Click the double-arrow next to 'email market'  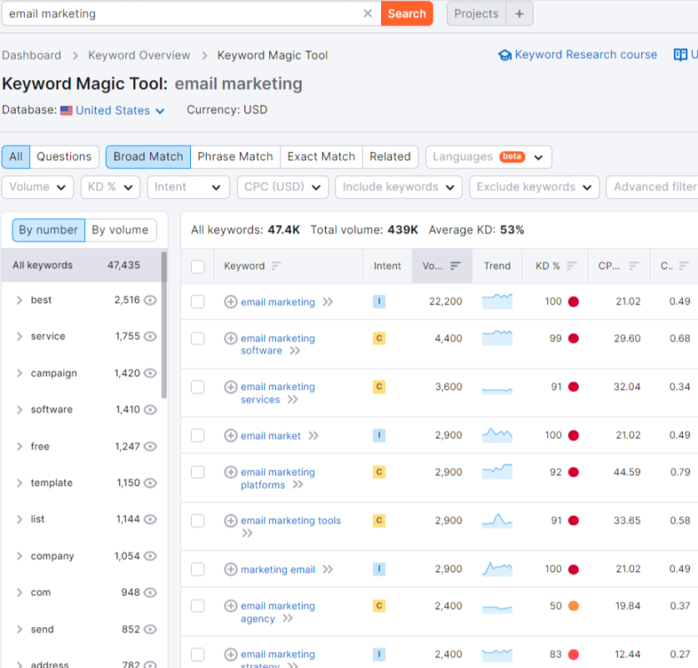pos(314,436)
